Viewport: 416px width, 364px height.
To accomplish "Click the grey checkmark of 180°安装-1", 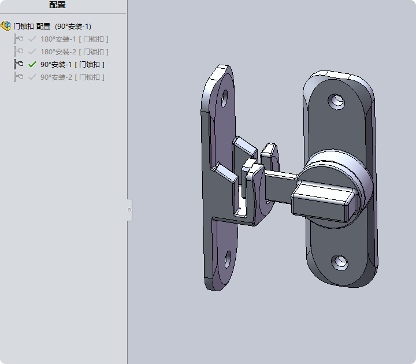I will 32,39.
